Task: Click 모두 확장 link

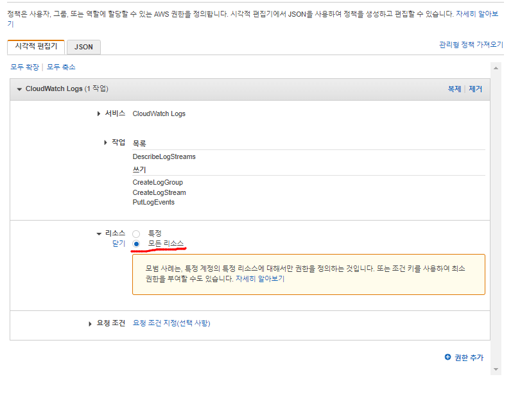Action: [24, 67]
